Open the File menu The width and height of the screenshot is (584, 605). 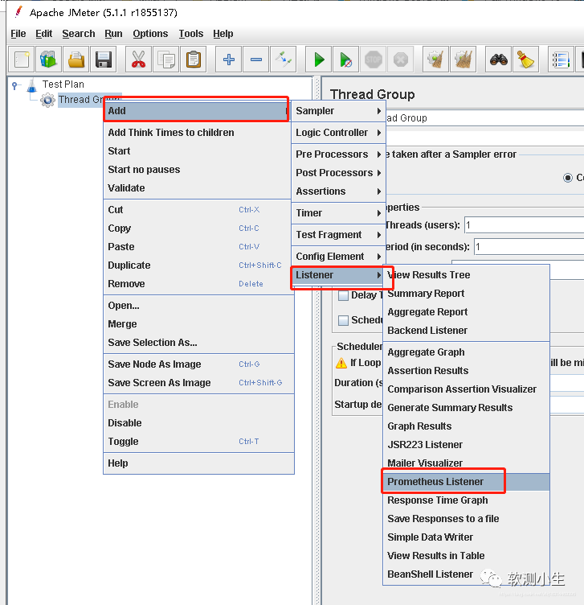[x=18, y=34]
